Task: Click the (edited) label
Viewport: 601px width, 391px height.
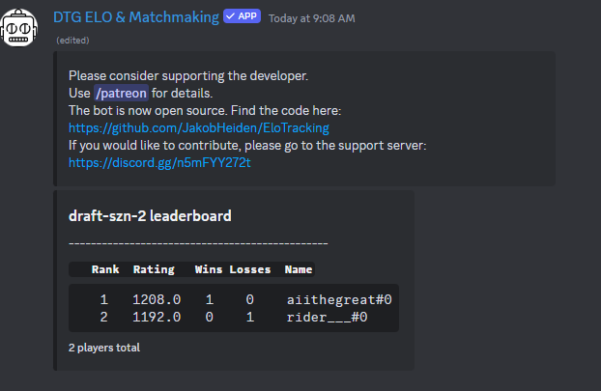Action: click(x=72, y=41)
